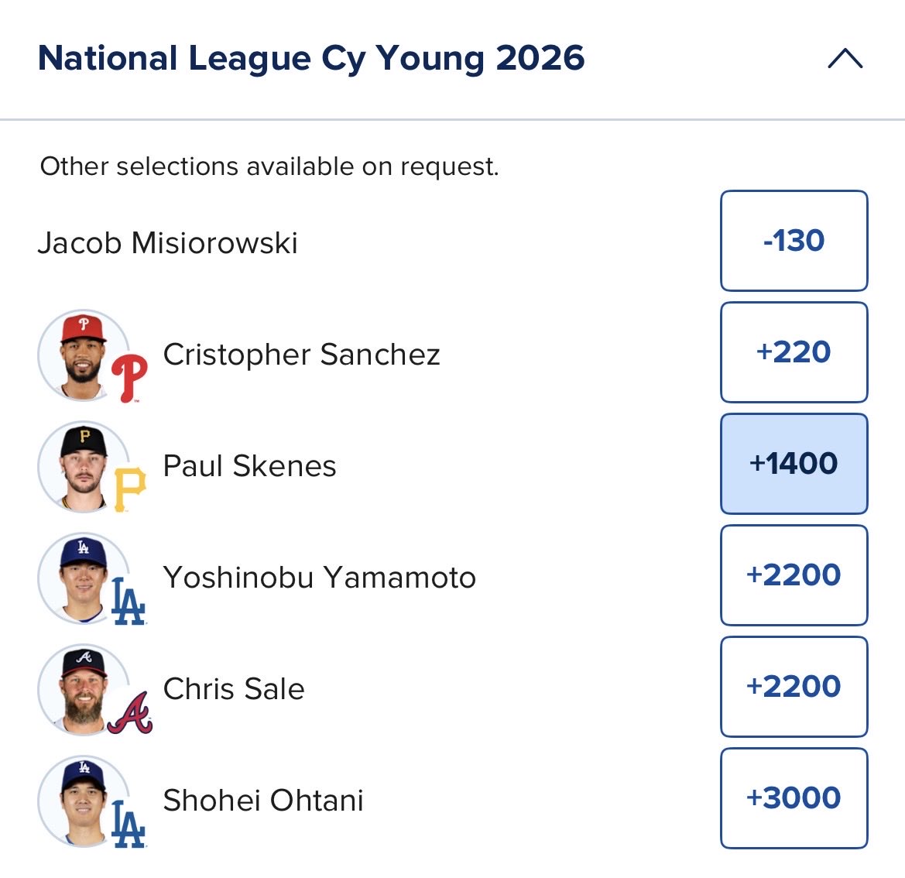Click the Pirates team logo icon
Image resolution: width=905 pixels, height=878 pixels.
[130, 489]
